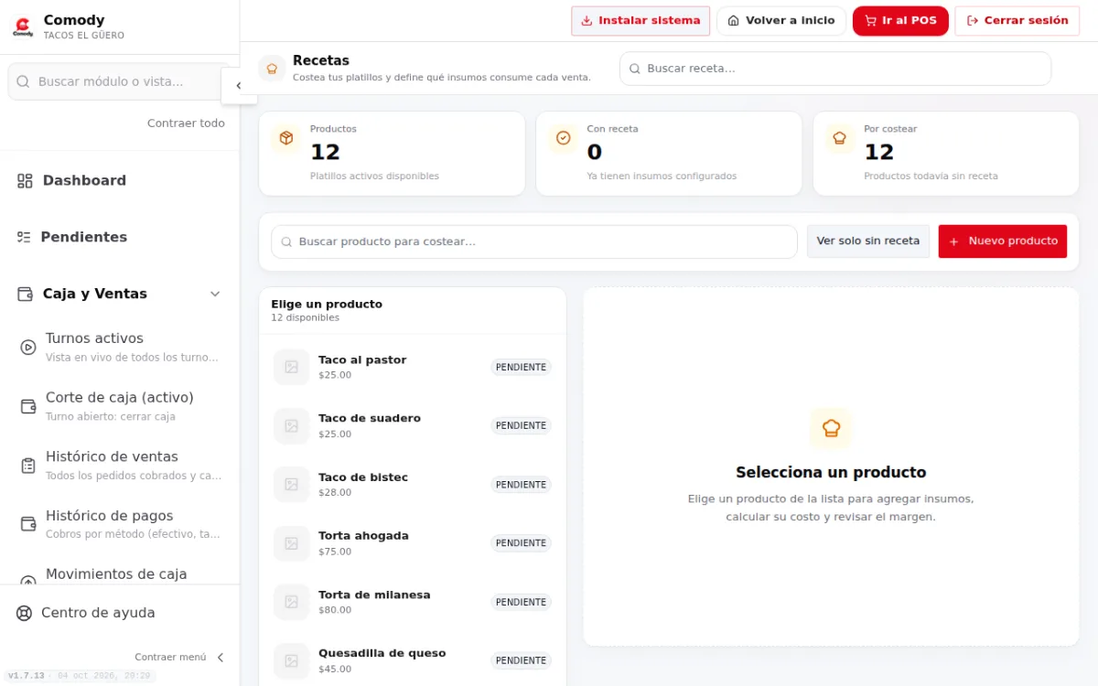This screenshot has width=1098, height=686.
Task: Select Taco de suadero product
Action: [x=413, y=425]
